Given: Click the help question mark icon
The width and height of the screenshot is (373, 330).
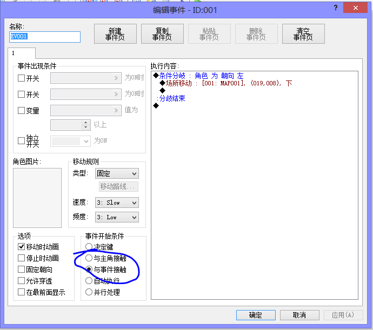Looking at the screenshot, I should [335, 8].
